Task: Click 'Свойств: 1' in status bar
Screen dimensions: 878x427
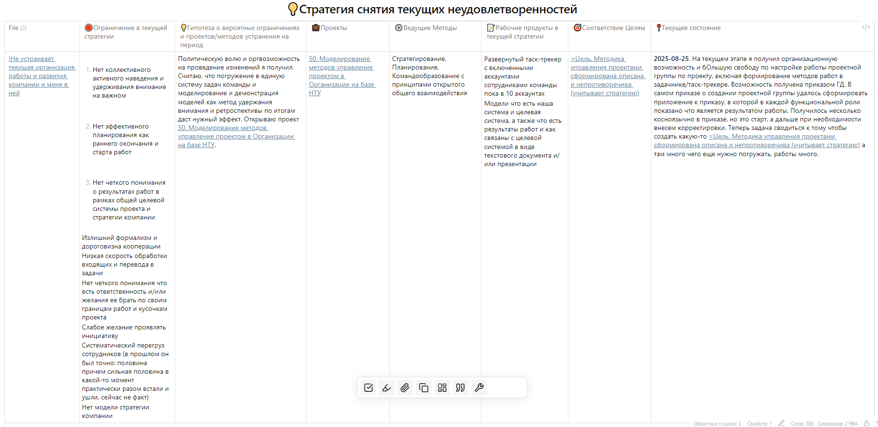Action: click(x=759, y=424)
